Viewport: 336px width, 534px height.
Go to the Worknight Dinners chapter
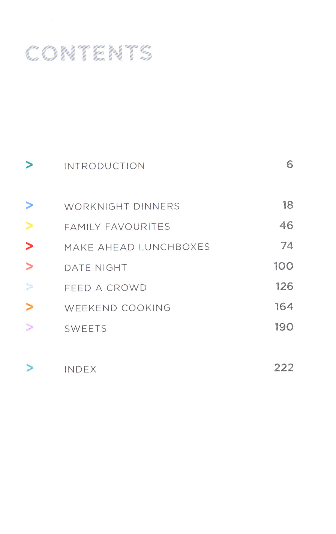click(x=122, y=207)
